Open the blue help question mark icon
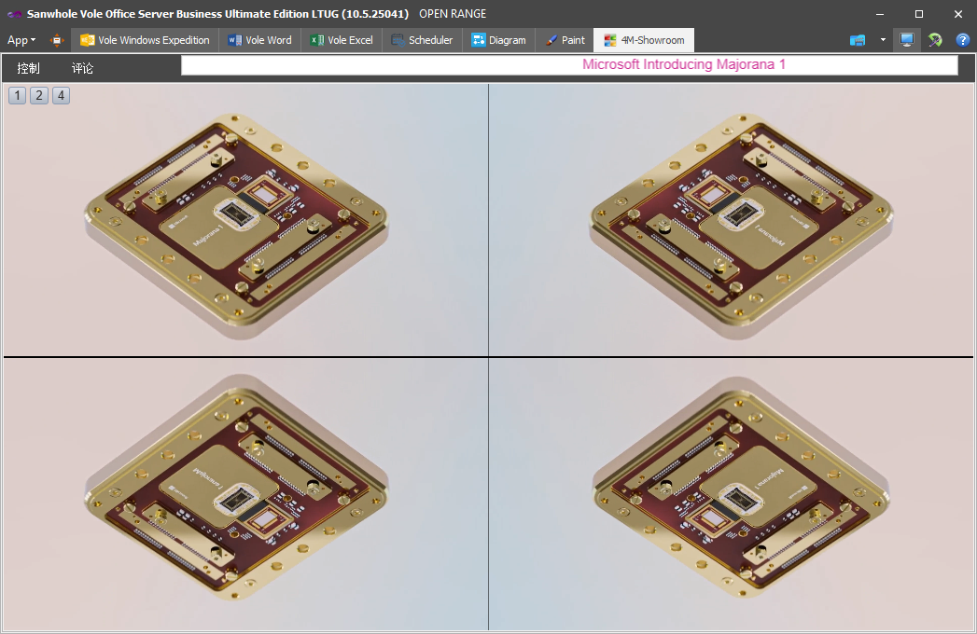 coord(962,40)
